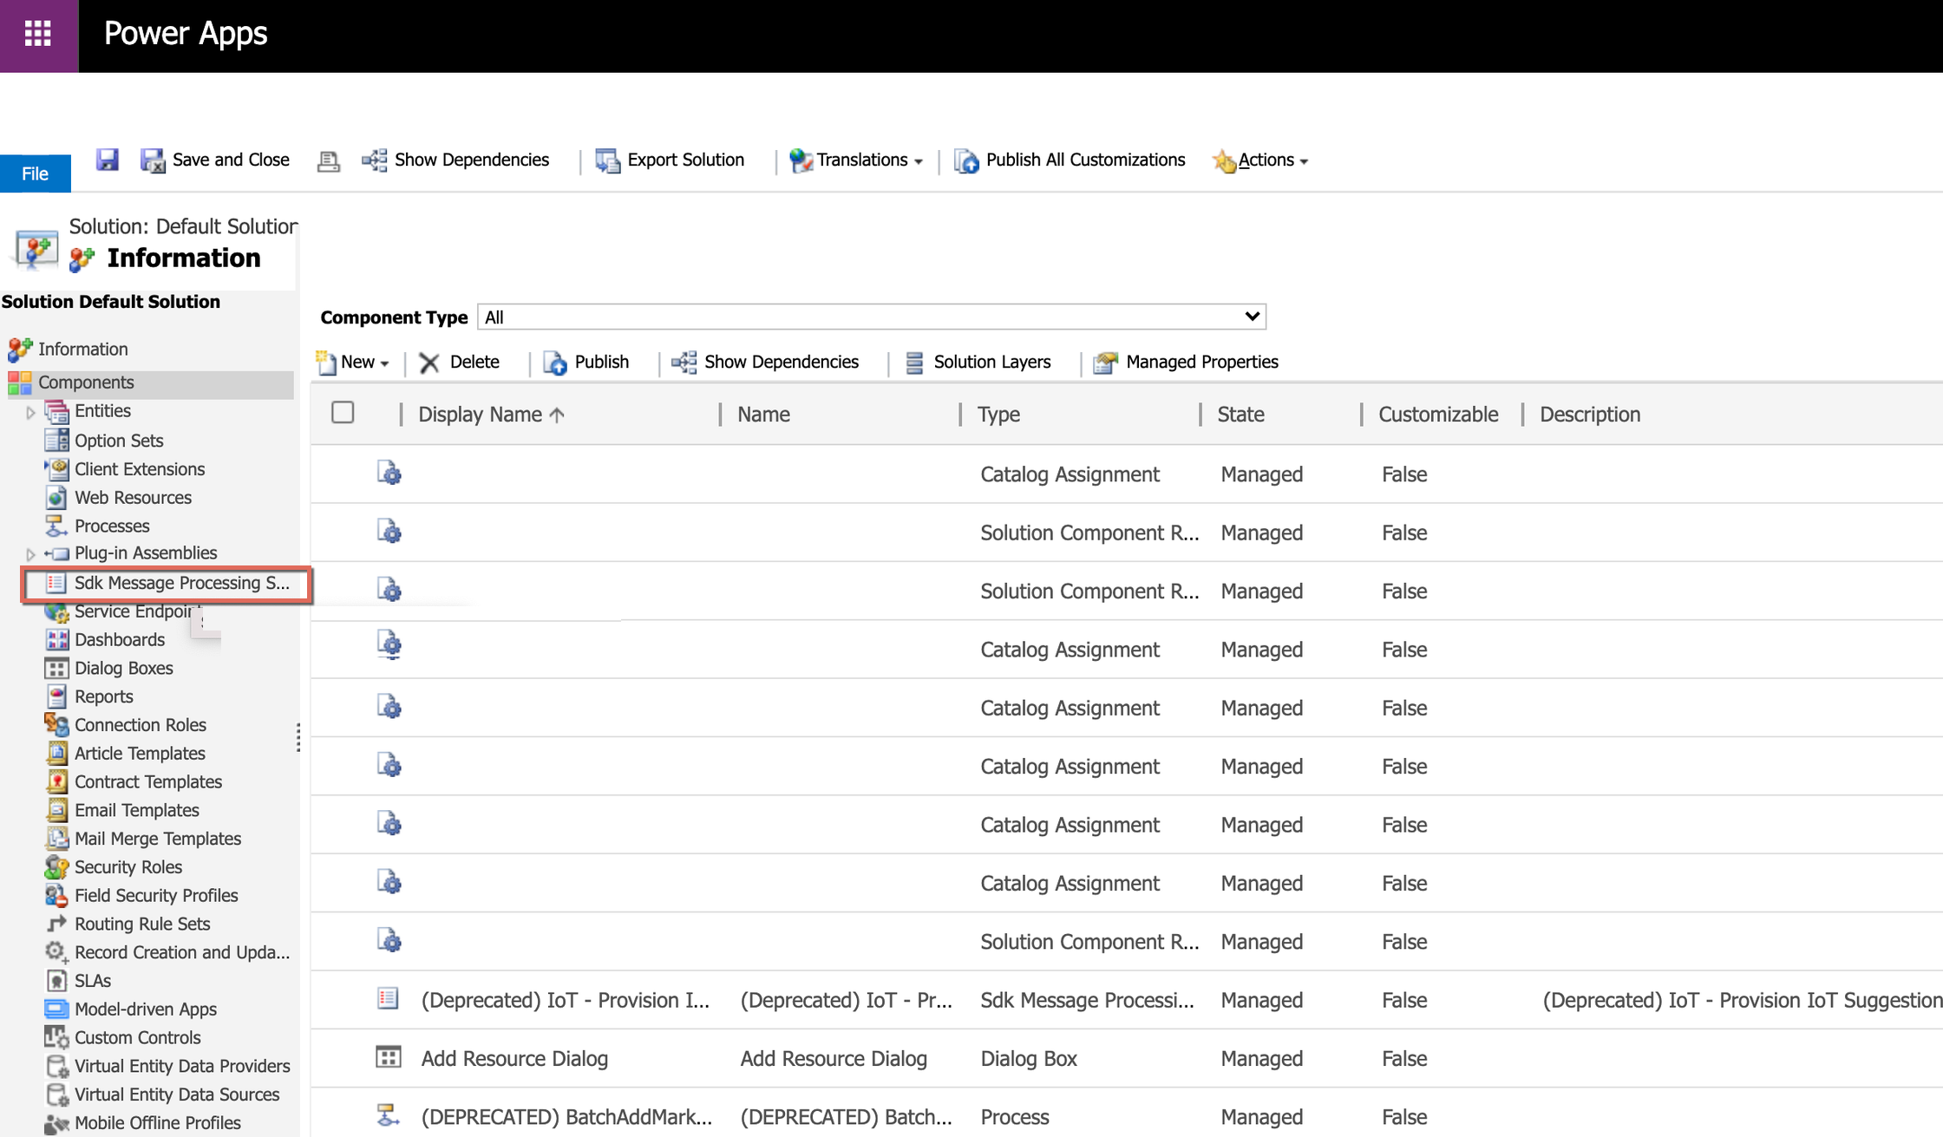Select Virtual Entity Data Providers in tree
This screenshot has width=1943, height=1137.
point(182,1066)
